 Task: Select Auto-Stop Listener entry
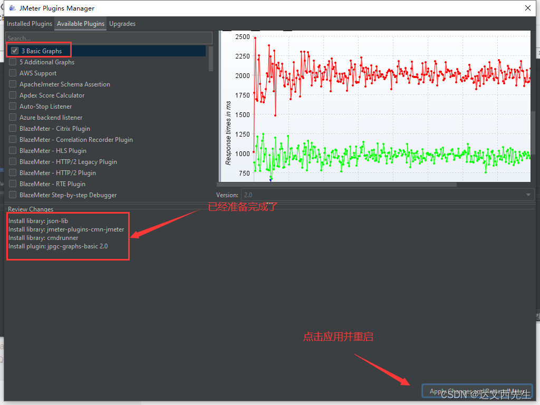46,107
